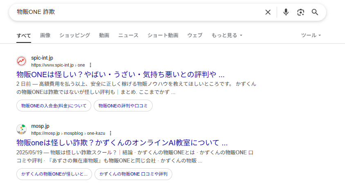Click the snippet text starting with 2 日前
The width and height of the screenshot is (345, 187).
[136, 88]
